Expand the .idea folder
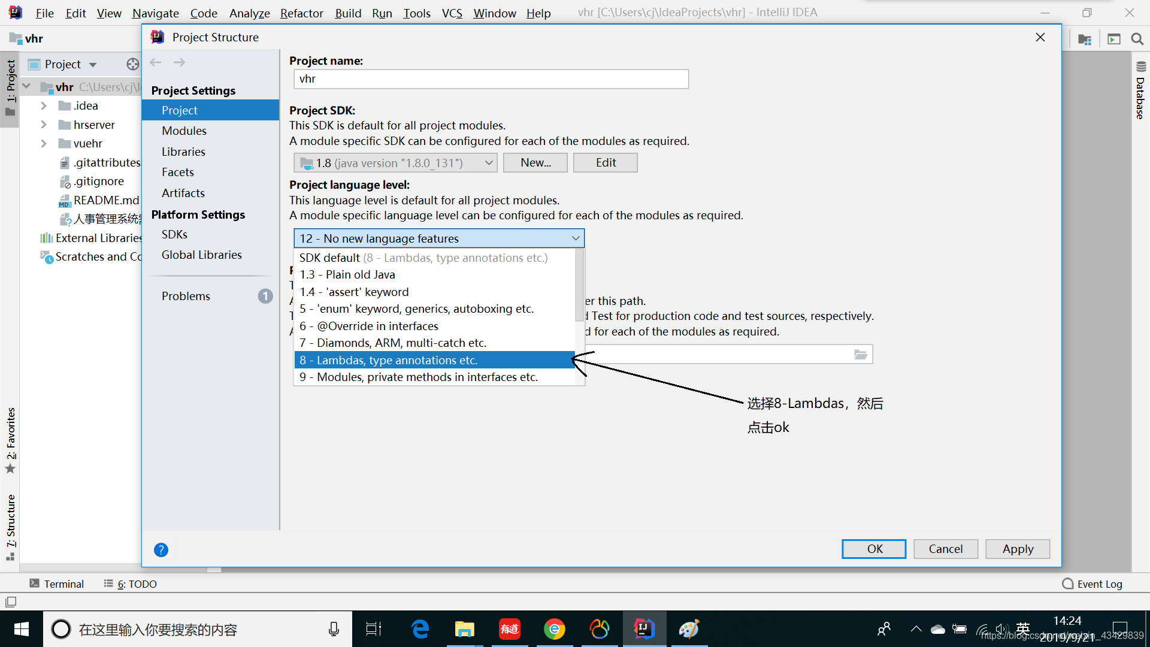 [43, 106]
